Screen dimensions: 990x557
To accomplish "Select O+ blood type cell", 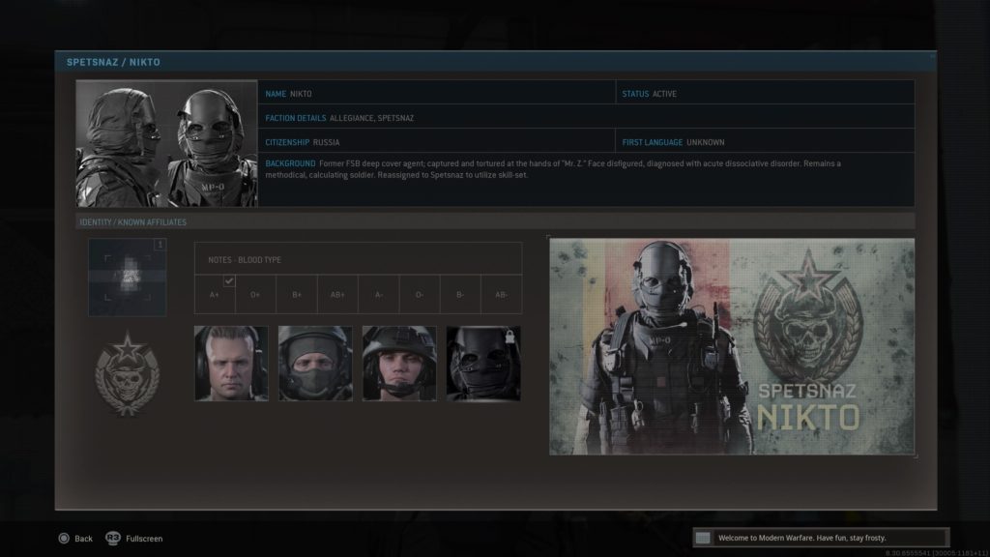I will pos(255,294).
